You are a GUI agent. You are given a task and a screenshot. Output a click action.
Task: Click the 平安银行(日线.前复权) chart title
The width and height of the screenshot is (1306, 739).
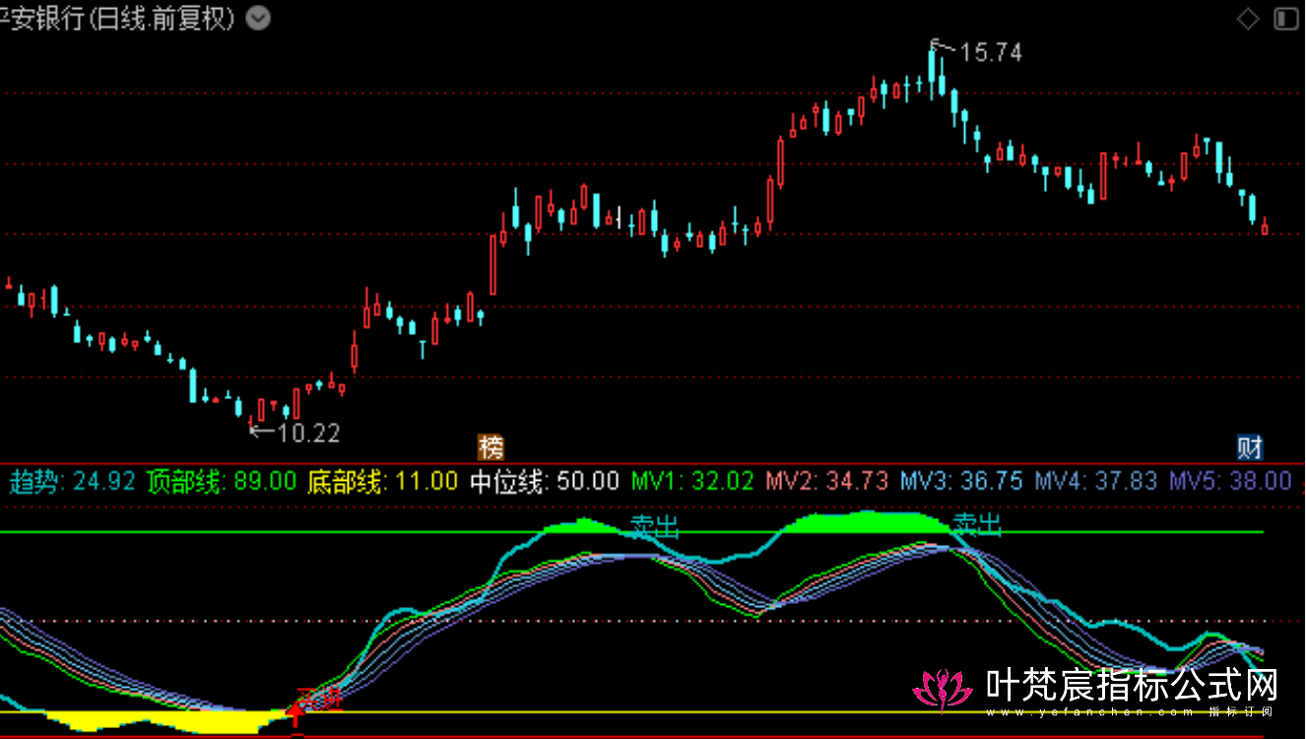pos(118,19)
